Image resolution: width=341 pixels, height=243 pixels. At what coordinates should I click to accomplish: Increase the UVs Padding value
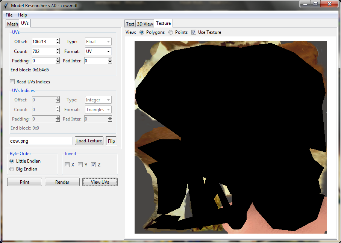click(x=58, y=59)
